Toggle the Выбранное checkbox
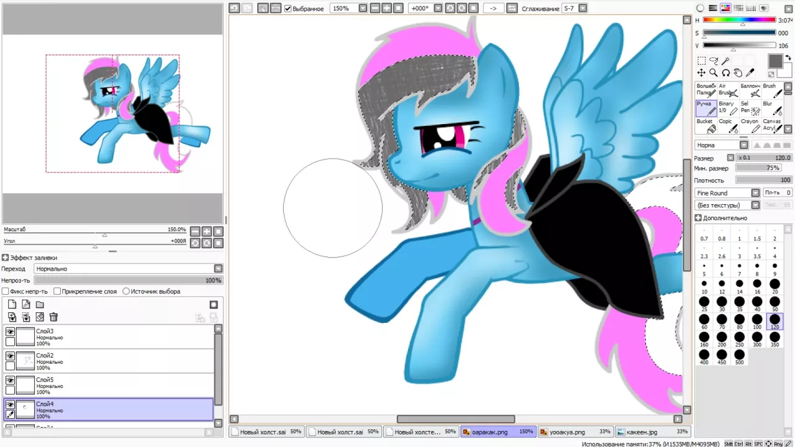This screenshot has height=447, width=795. pyautogui.click(x=288, y=9)
